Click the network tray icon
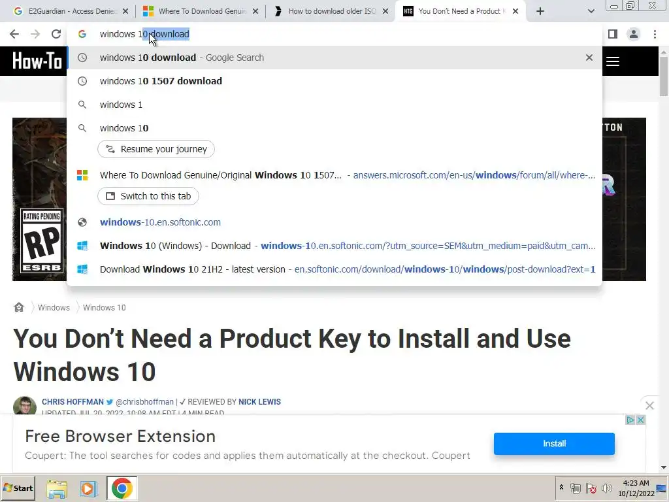Image resolution: width=669 pixels, height=502 pixels. click(575, 488)
